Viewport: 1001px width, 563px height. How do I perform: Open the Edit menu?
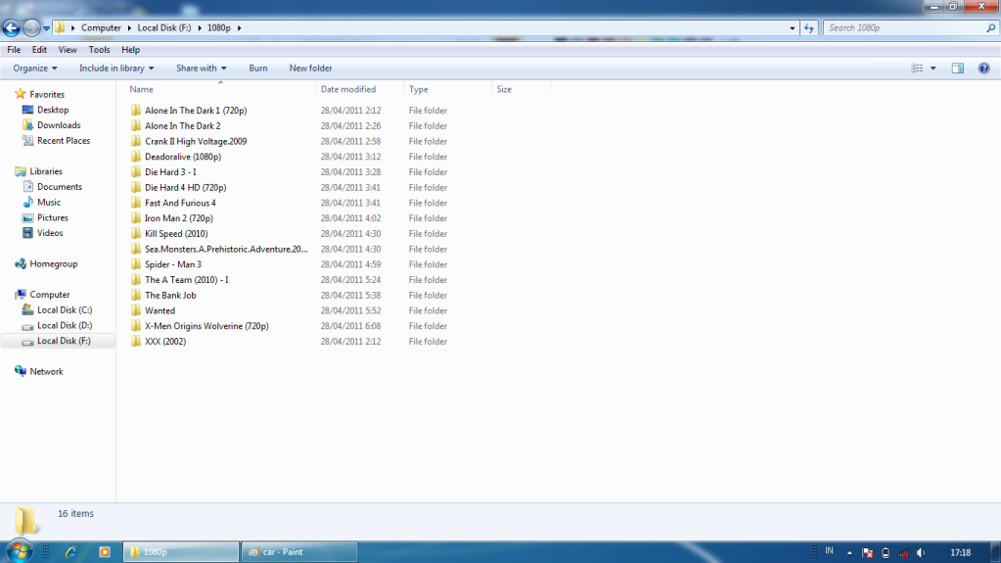pyautogui.click(x=39, y=50)
